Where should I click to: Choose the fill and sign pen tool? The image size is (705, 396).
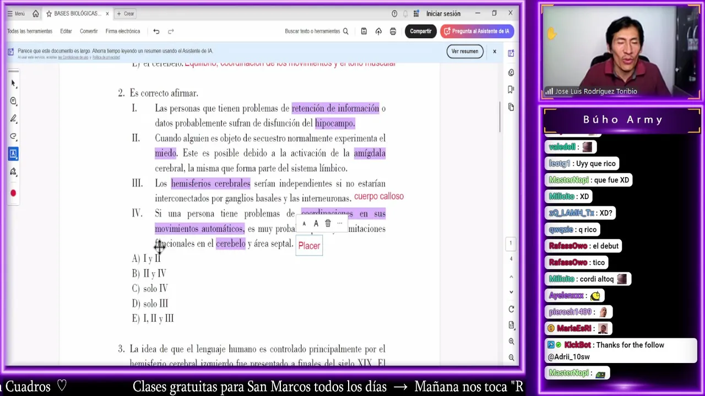coord(13,172)
